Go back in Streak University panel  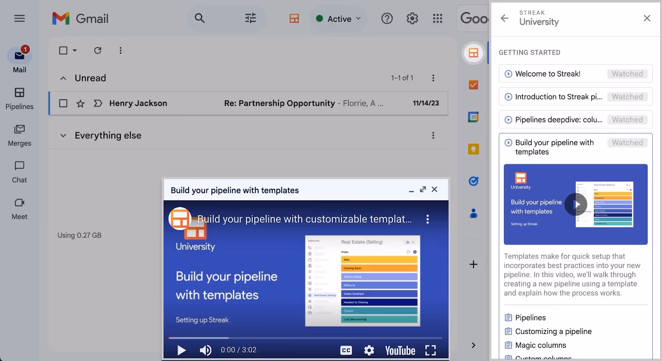pos(504,18)
